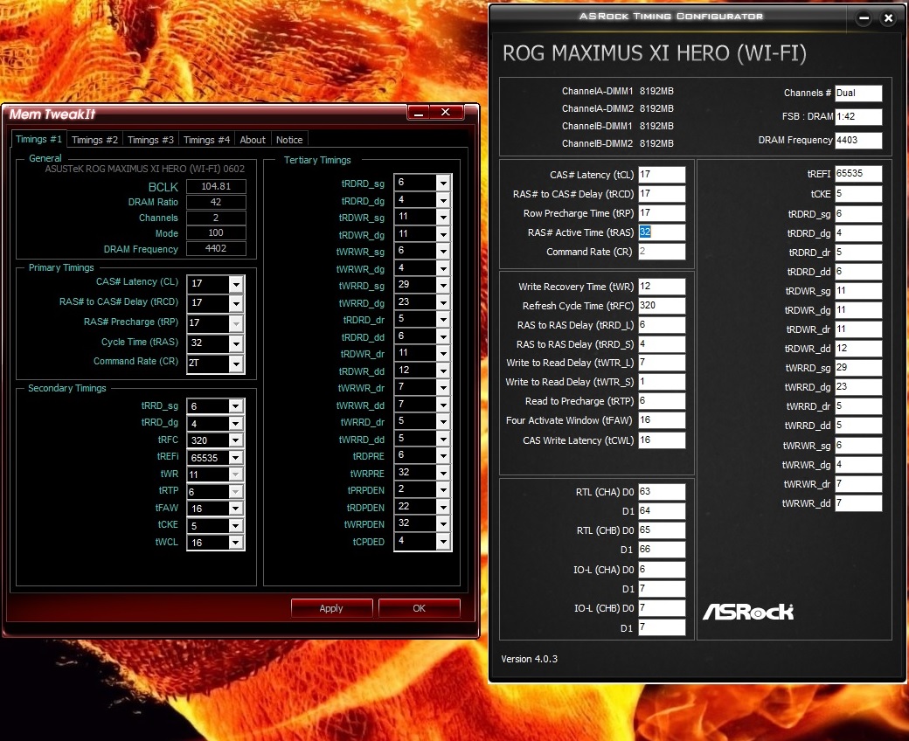This screenshot has width=909, height=741.
Task: Click the CAS Write Latency (tCWL) field
Action: pos(662,440)
